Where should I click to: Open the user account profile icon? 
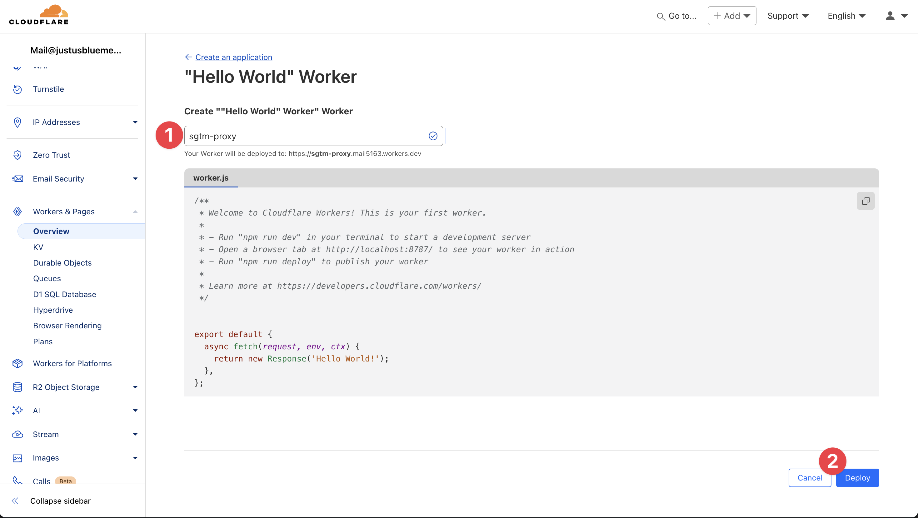click(x=890, y=16)
